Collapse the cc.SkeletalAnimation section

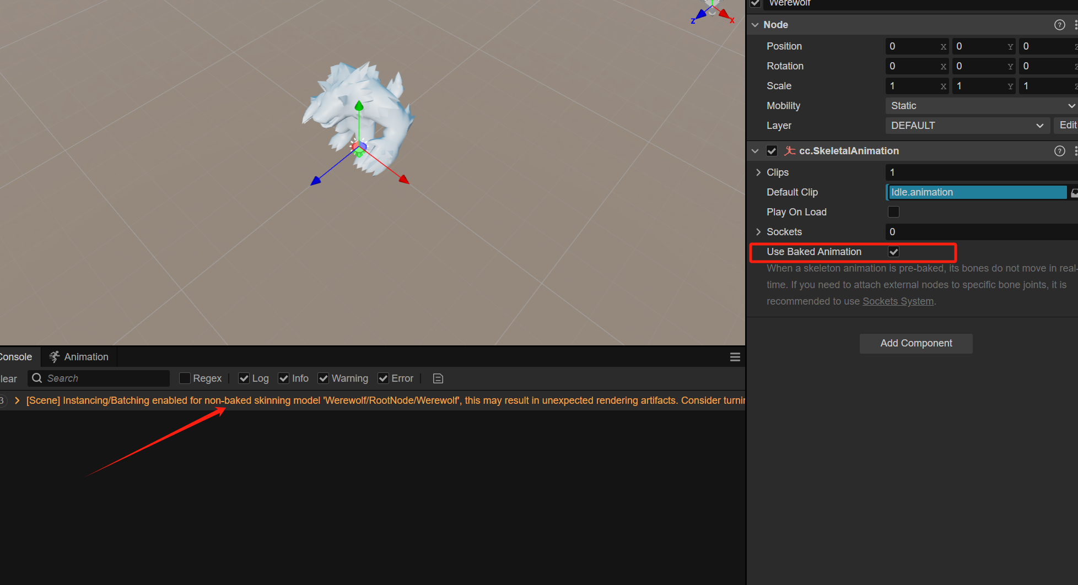point(755,151)
